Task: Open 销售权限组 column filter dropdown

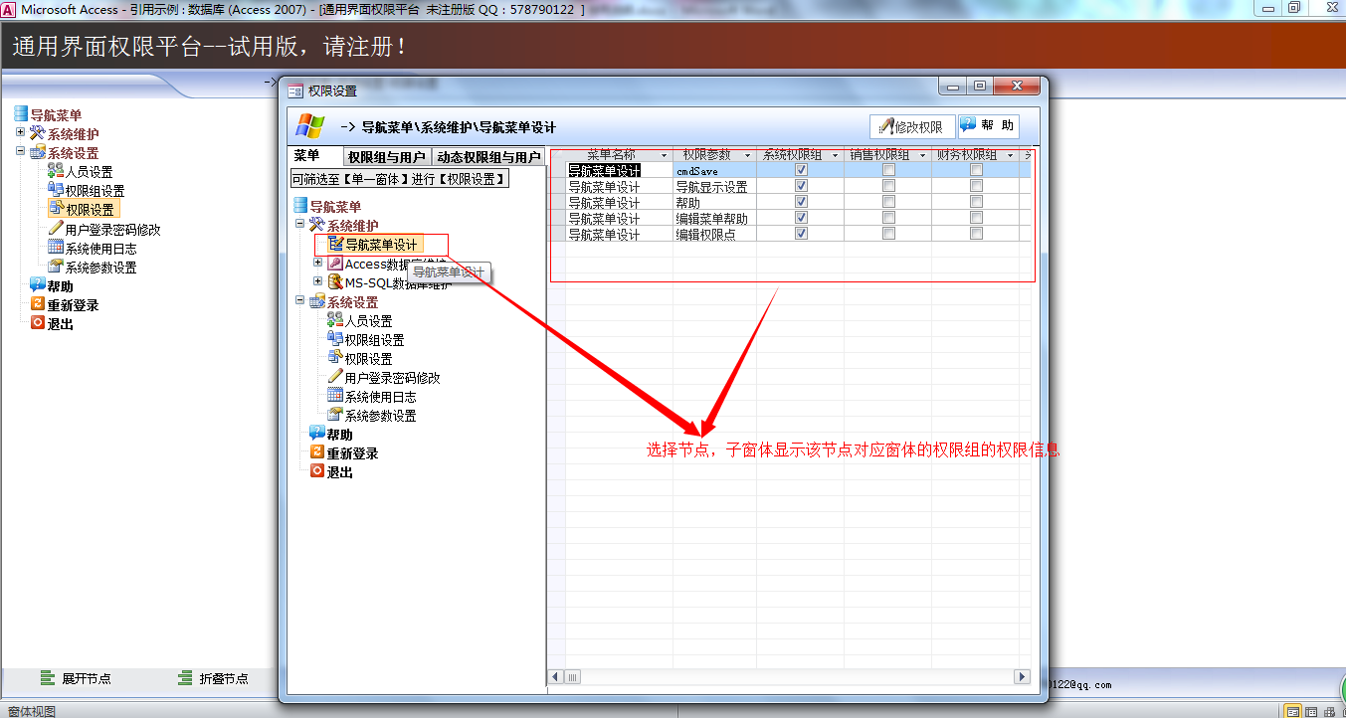Action: click(923, 156)
